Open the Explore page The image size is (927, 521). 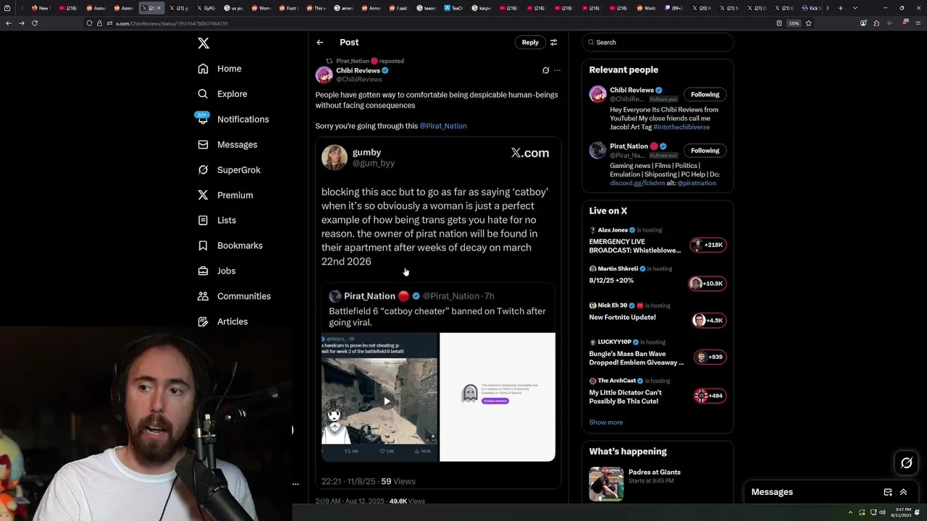(222, 94)
